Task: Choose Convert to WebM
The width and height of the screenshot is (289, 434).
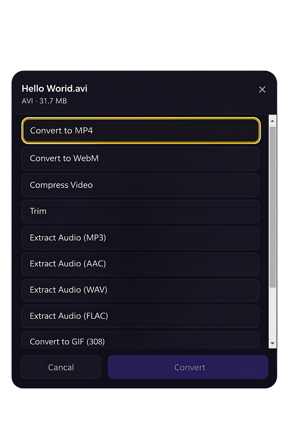Action: [141, 159]
